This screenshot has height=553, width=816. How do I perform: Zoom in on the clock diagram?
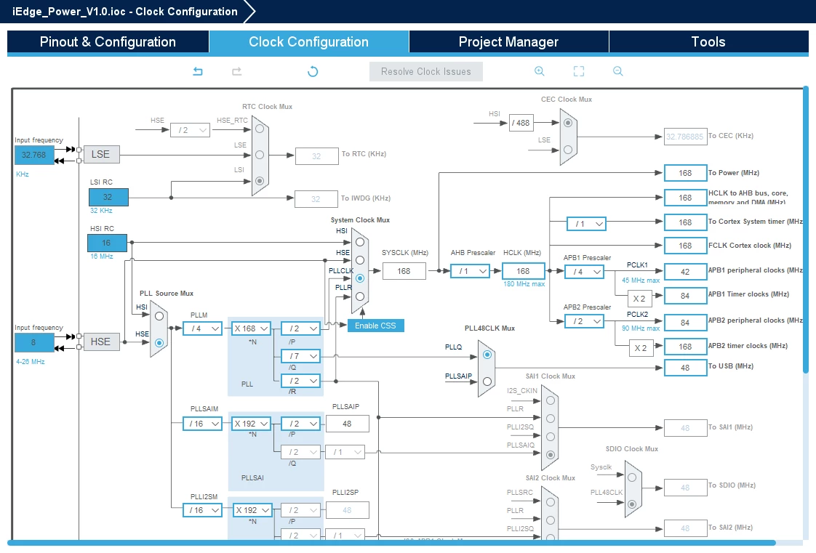[x=540, y=71]
